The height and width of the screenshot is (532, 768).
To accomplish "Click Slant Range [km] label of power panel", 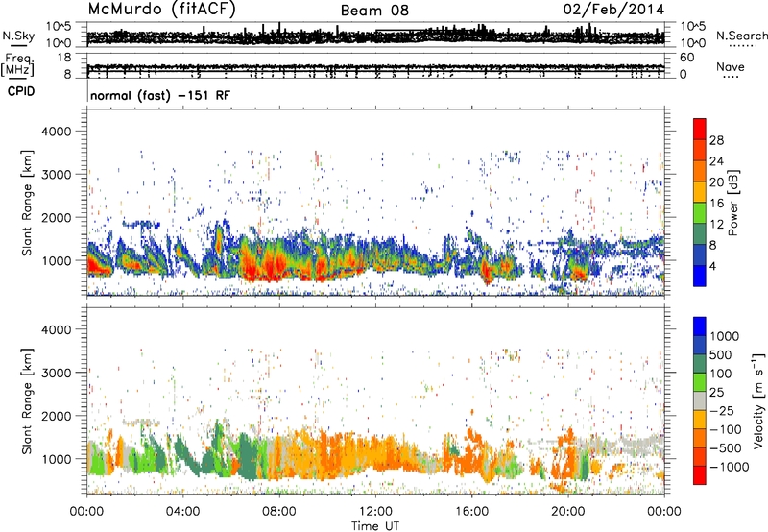I will pyautogui.click(x=27, y=203).
